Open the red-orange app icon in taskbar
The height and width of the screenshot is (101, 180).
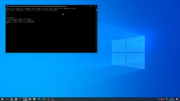tap(48, 99)
